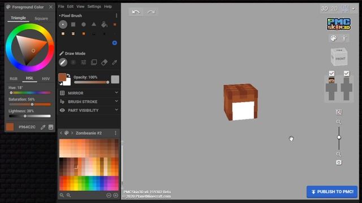This screenshot has height=203, width=362.
Task: Select the round pixel brush shape
Action: coord(63,24)
